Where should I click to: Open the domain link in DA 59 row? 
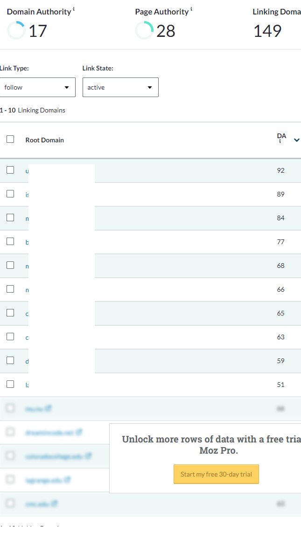click(27, 361)
